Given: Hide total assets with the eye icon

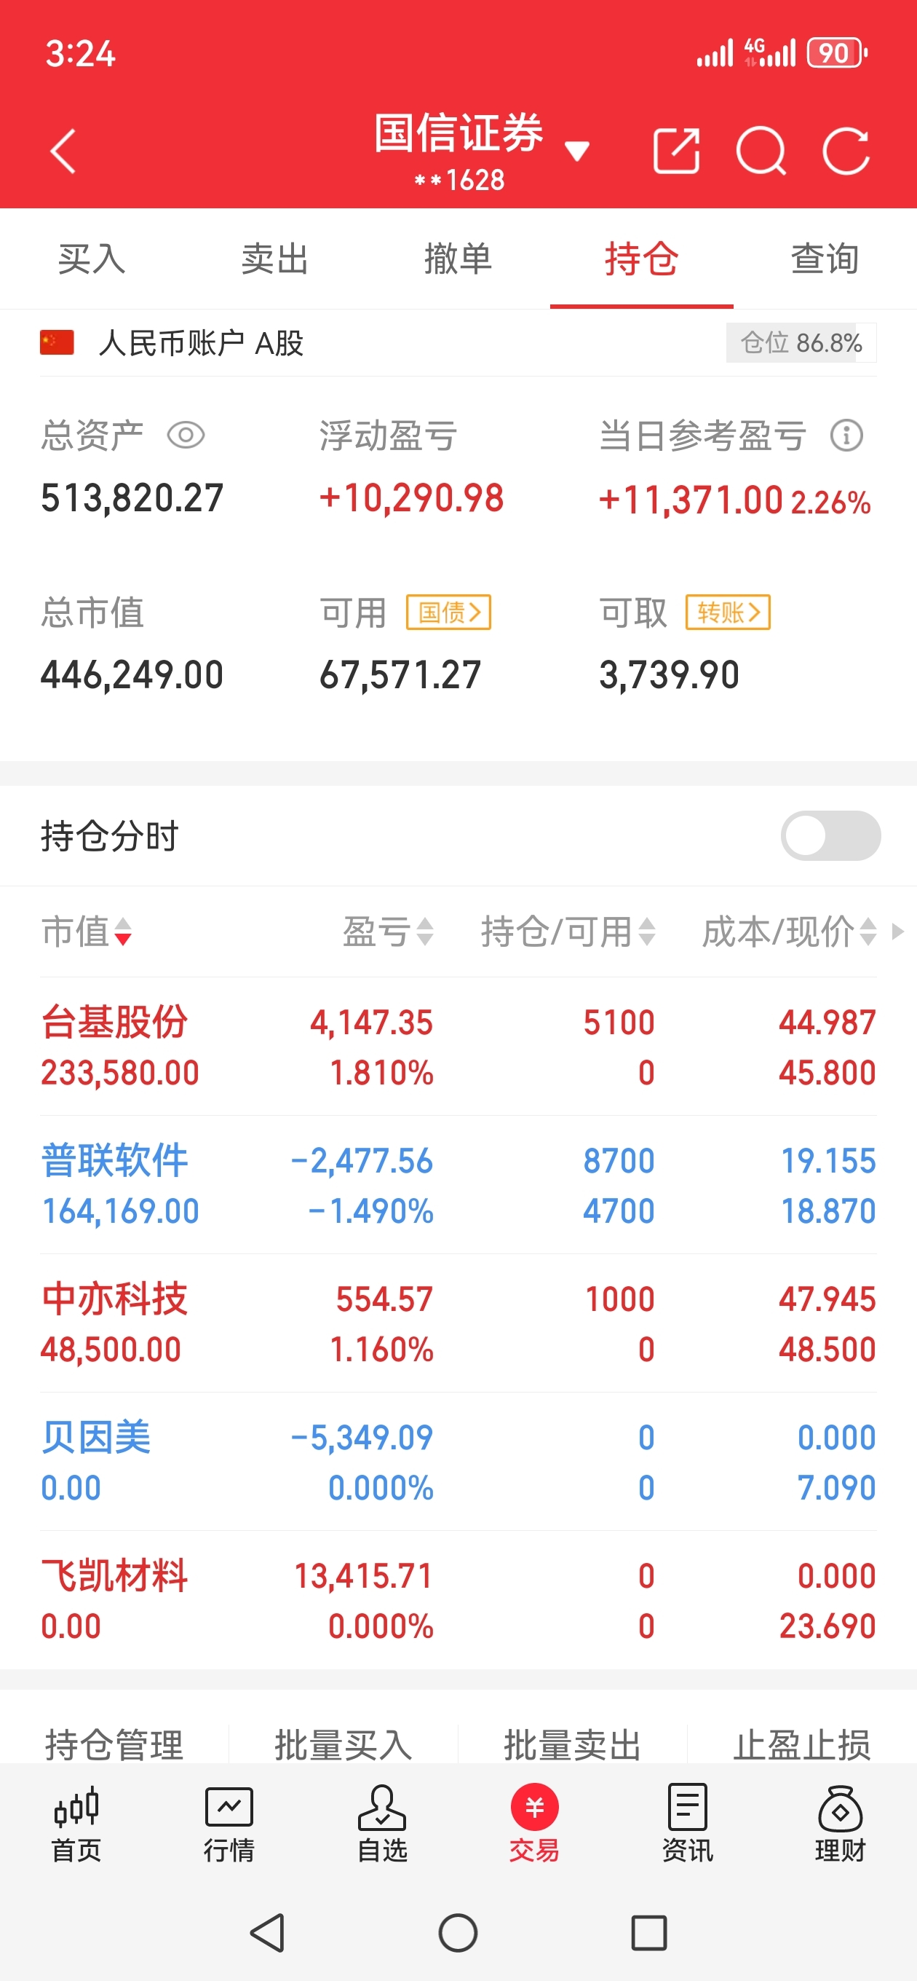Looking at the screenshot, I should 186,436.
